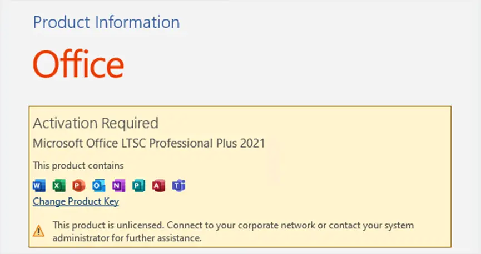
Task: Click Microsoft Office LTSC Professional Plus 2021 text
Action: point(149,143)
